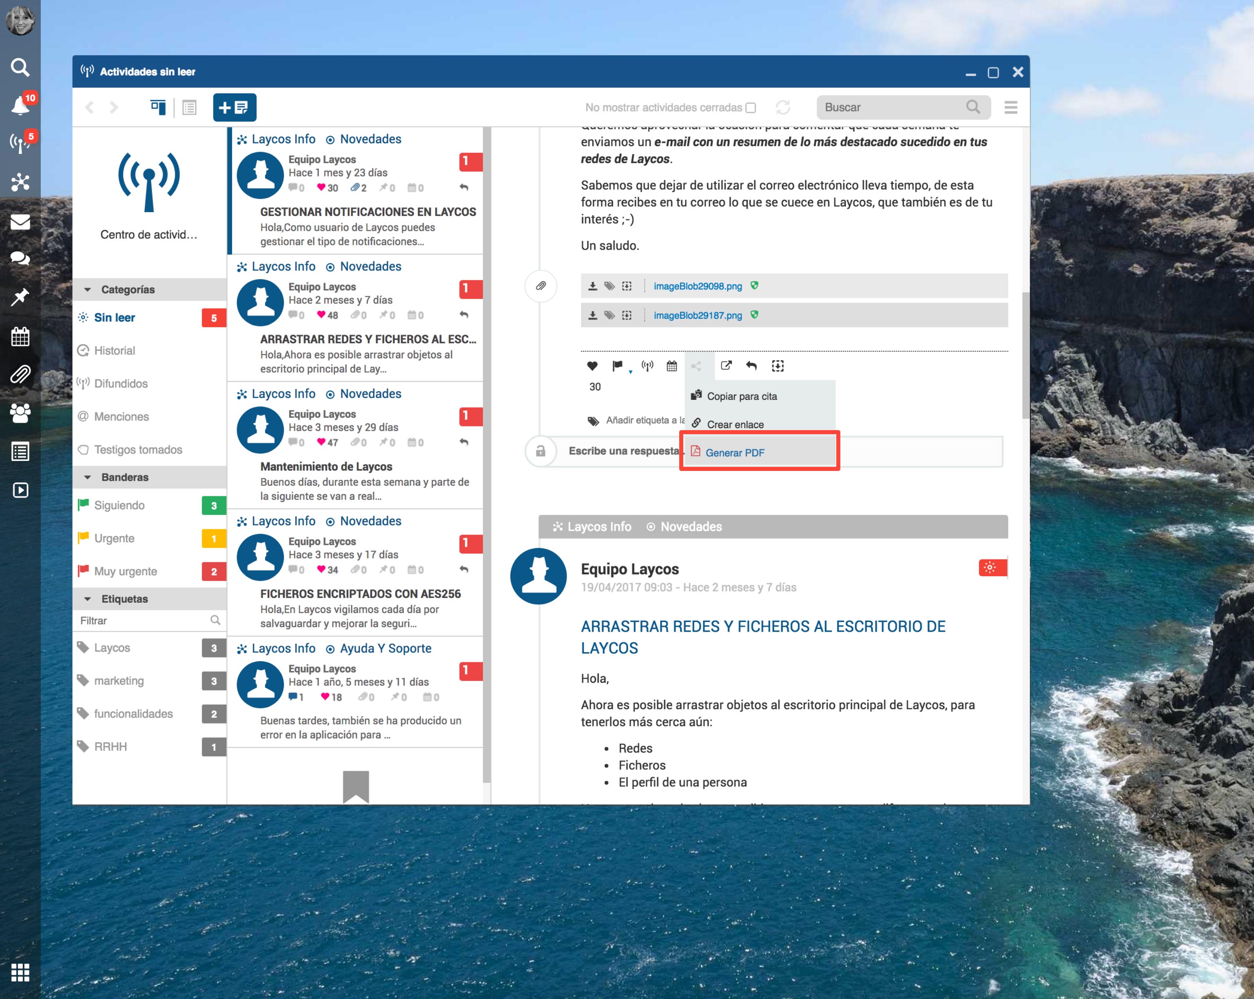Tag imageBlob29187.png with label icon
The width and height of the screenshot is (1254, 999).
609,315
